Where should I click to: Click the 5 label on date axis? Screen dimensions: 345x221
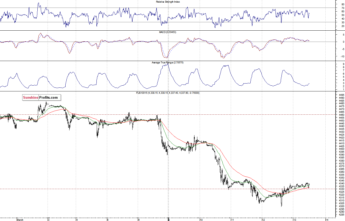(108, 220)
